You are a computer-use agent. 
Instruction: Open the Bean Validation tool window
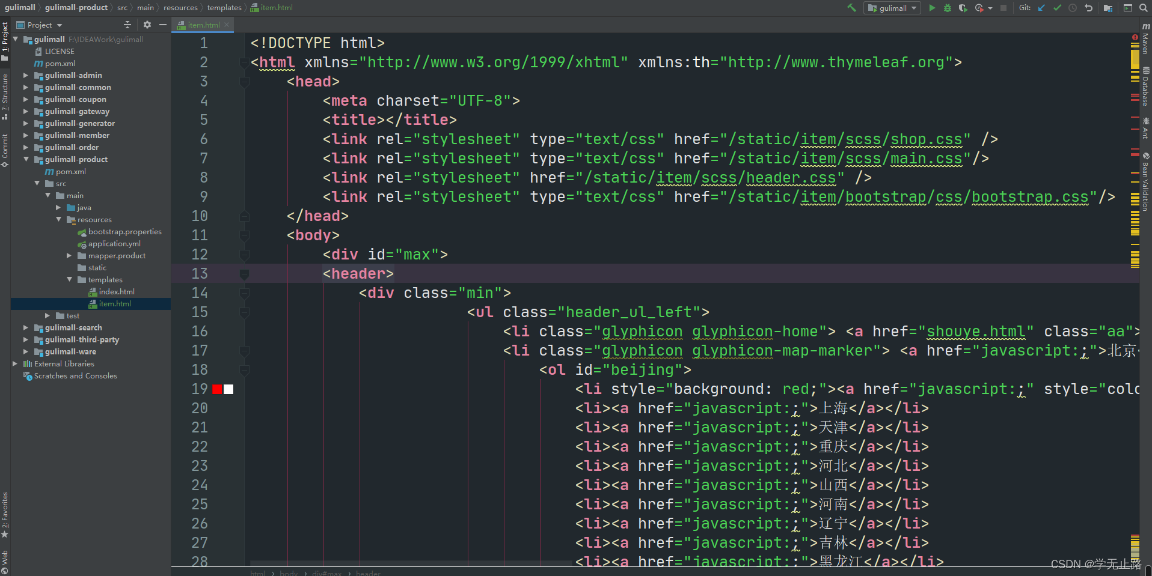click(x=1146, y=181)
